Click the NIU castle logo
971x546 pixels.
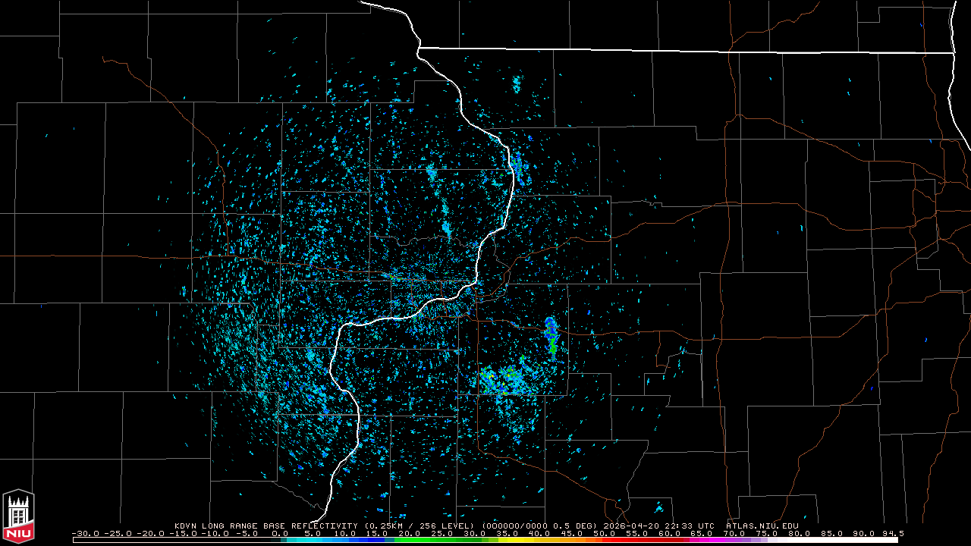coord(18,516)
